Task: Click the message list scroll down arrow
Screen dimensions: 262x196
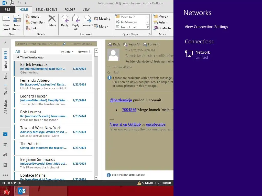Action: pyautogui.click(x=96, y=178)
